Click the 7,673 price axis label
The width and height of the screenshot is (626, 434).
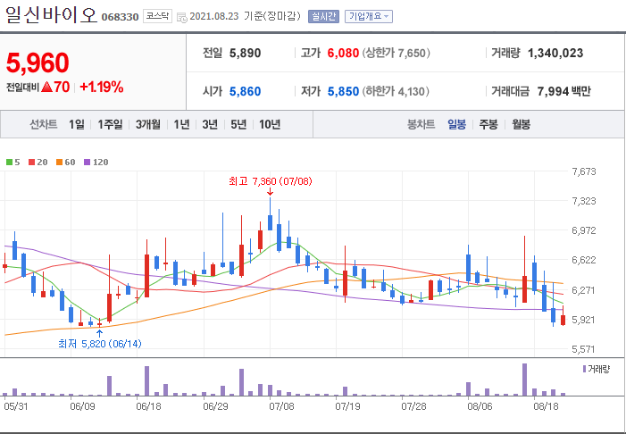coord(584,171)
